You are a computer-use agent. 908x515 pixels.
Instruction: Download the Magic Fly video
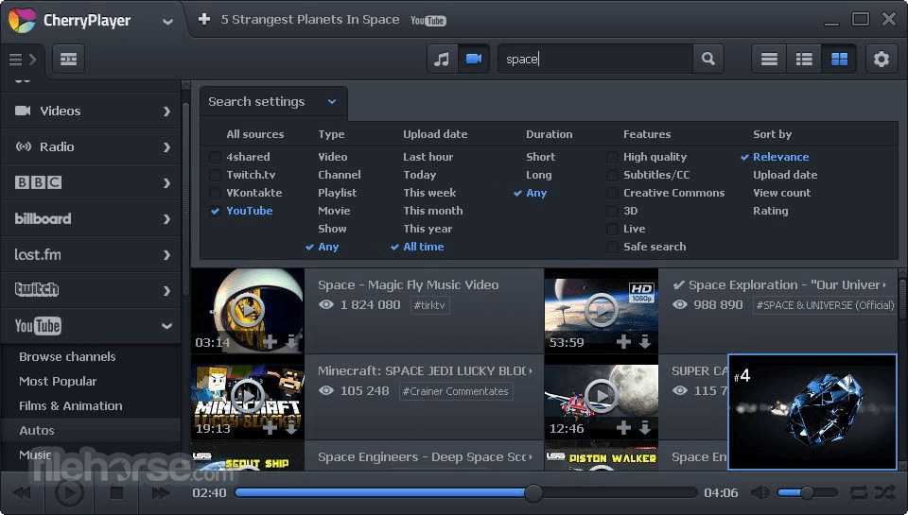pyautogui.click(x=291, y=342)
